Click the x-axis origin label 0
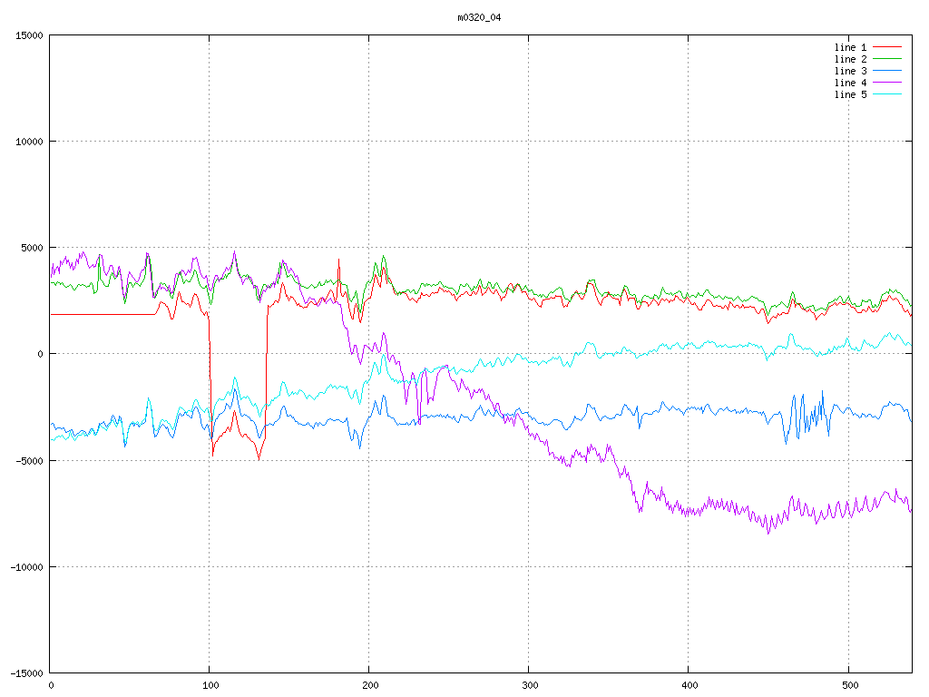The width and height of the screenshot is (929, 697). pyautogui.click(x=51, y=686)
